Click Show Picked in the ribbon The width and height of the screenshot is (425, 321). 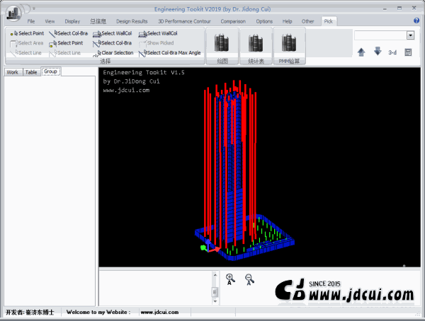coord(156,43)
